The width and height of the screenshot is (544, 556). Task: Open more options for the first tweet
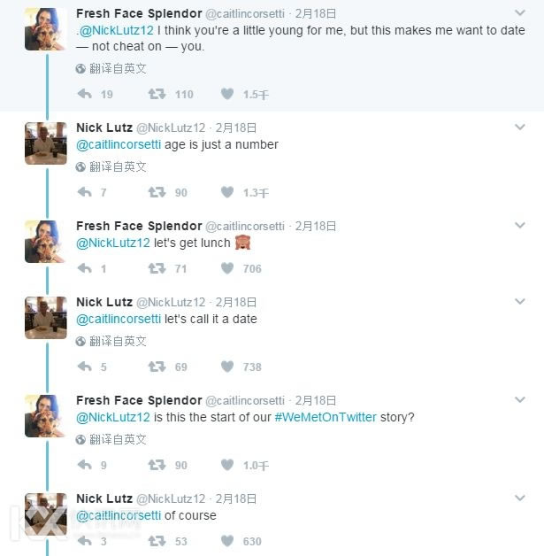pos(520,13)
